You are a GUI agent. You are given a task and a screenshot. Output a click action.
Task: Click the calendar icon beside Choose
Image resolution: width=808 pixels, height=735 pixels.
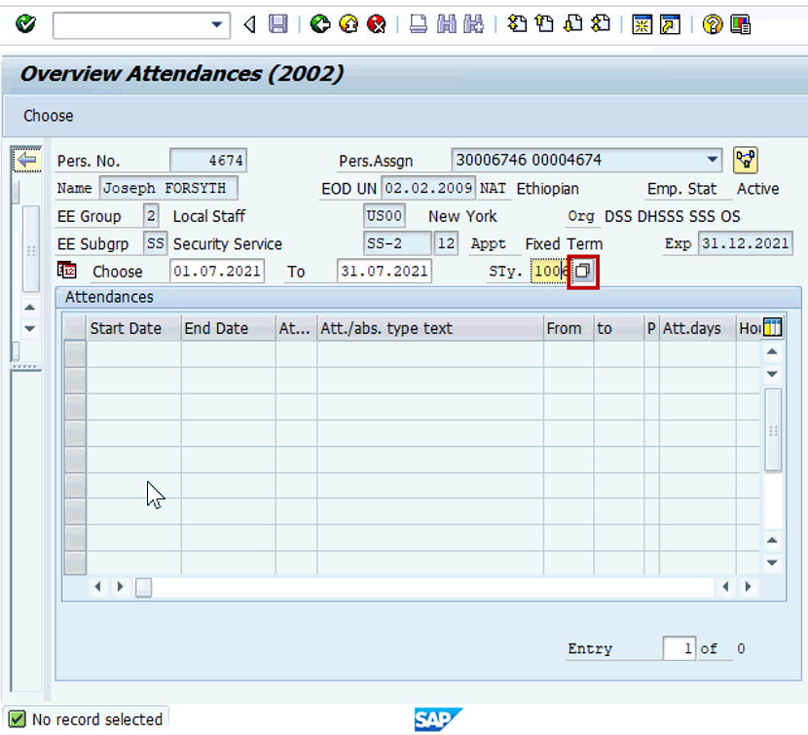click(x=67, y=270)
